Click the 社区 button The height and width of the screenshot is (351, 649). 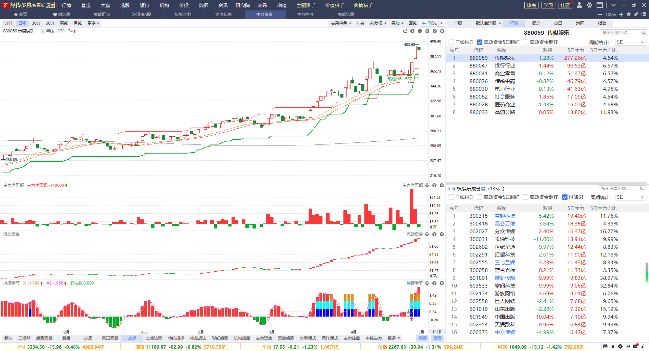[x=565, y=5]
